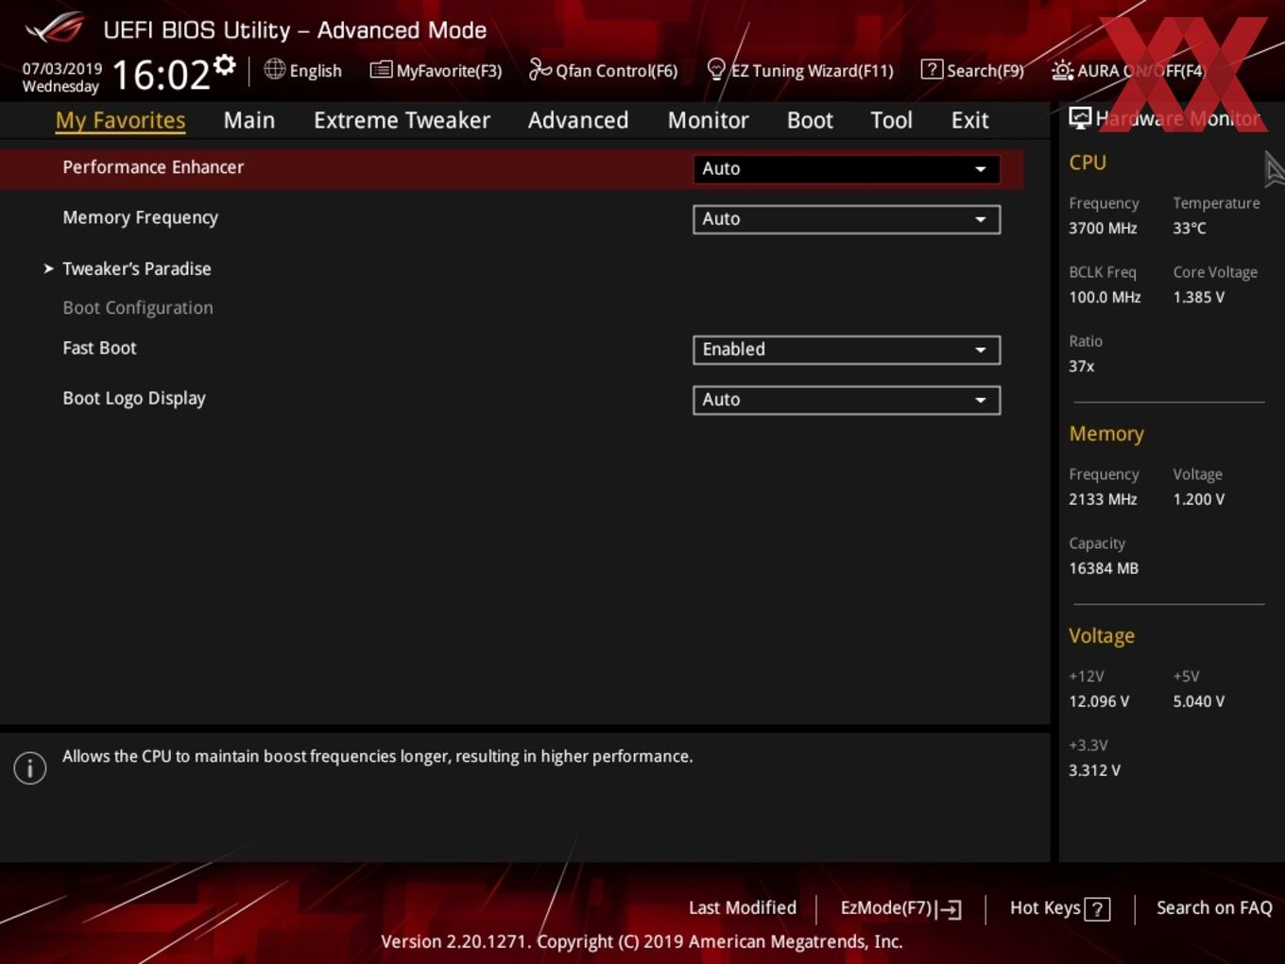This screenshot has height=964, width=1285.
Task: Click the AURA light icon
Action: [x=1062, y=71]
